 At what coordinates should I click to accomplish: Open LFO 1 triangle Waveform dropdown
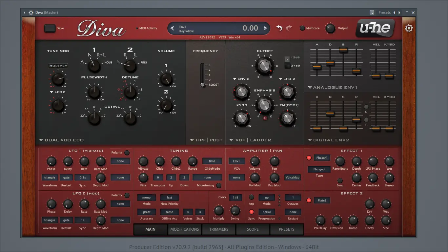click(50, 178)
